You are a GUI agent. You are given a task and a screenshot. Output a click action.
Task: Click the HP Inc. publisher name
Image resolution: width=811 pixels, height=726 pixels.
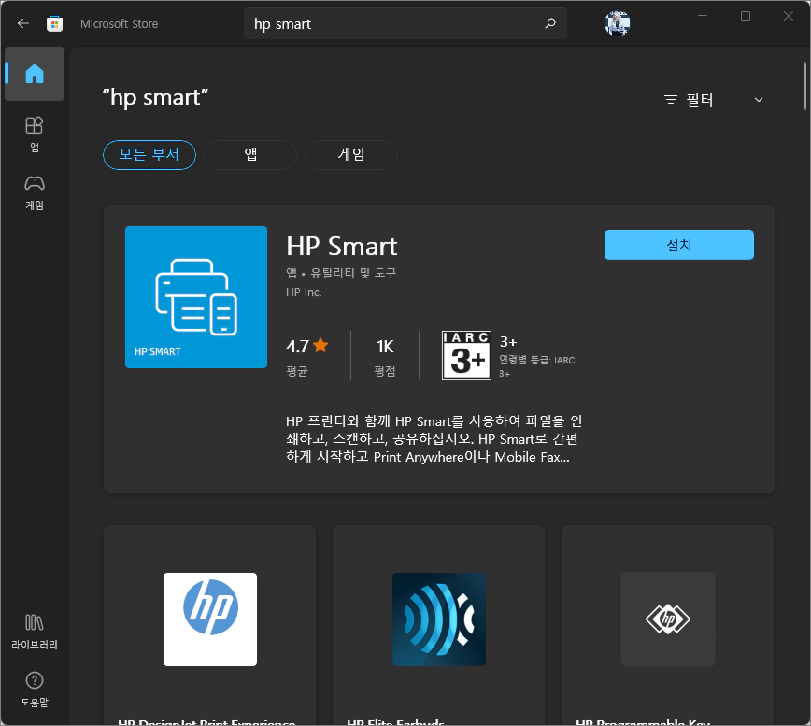point(305,292)
